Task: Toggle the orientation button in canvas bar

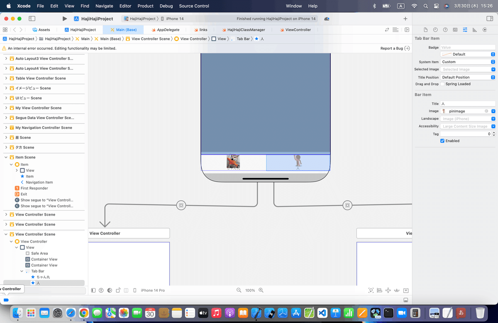Action: click(118, 290)
